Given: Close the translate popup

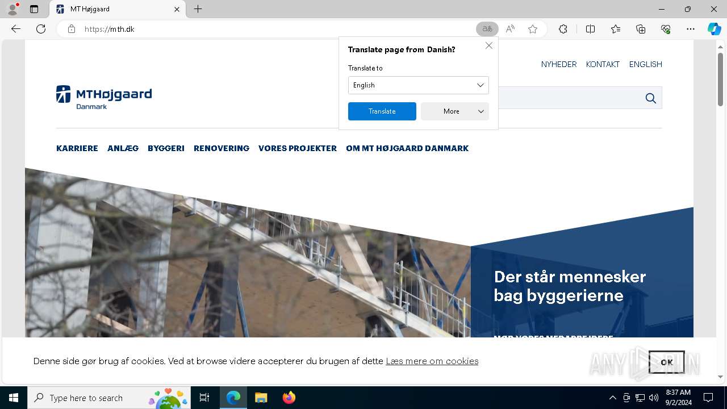Looking at the screenshot, I should coord(489,45).
